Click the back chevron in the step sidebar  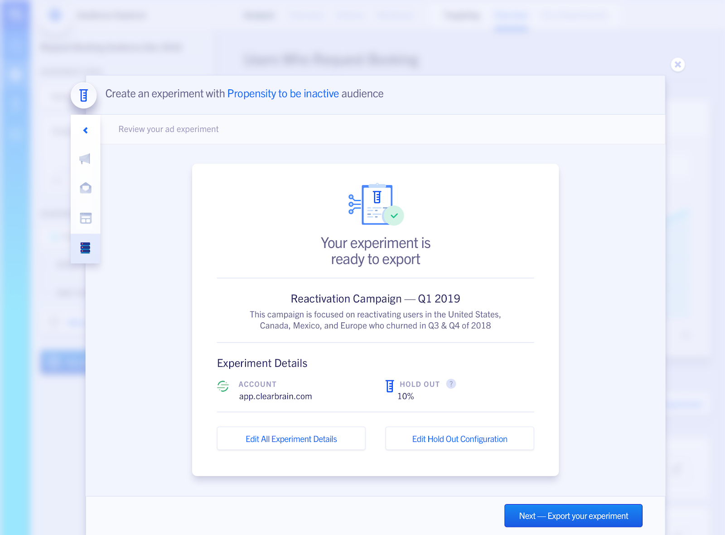[x=85, y=131]
